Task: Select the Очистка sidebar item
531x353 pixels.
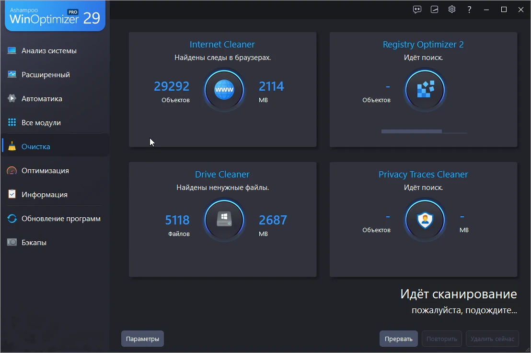Action: 55,146
